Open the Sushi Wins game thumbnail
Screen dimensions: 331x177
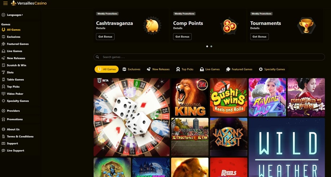[228, 97]
